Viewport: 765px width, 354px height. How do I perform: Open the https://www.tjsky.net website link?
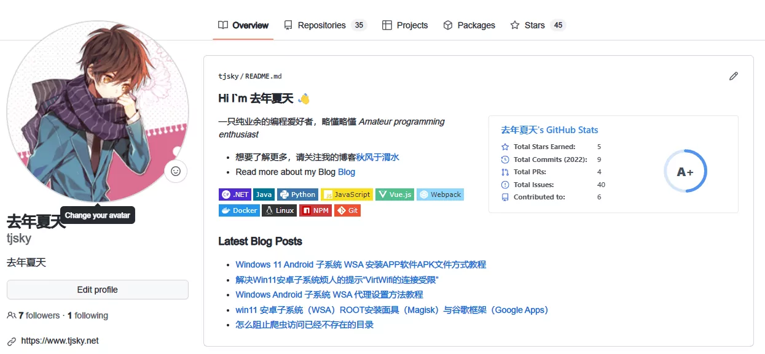pos(60,341)
